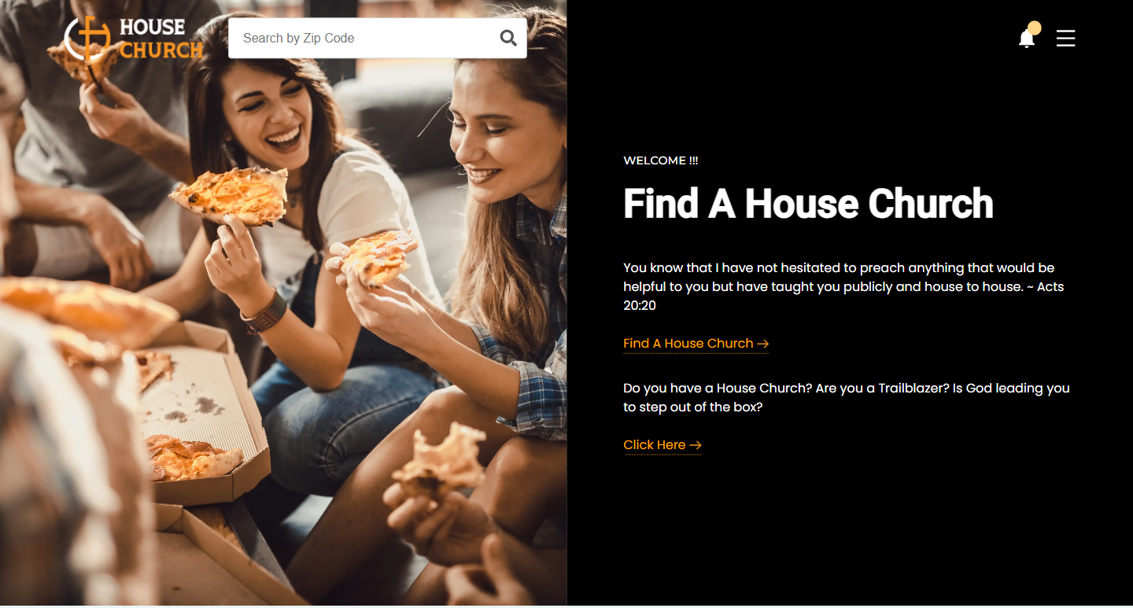This screenshot has width=1133, height=608.
Task: Follow the orange Find A House Church link
Action: coord(696,344)
